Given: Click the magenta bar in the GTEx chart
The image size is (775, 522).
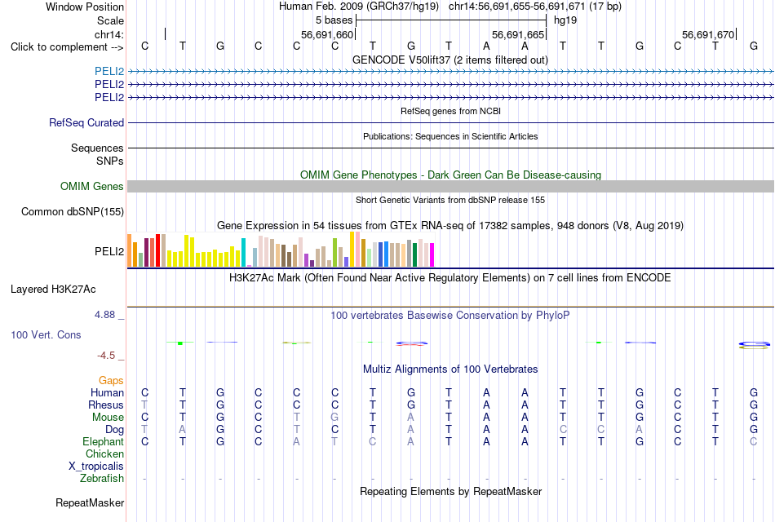Looking at the screenshot, I should 432,255.
